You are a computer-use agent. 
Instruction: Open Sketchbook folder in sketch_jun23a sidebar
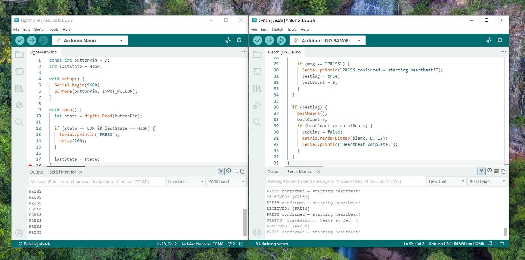(257, 55)
